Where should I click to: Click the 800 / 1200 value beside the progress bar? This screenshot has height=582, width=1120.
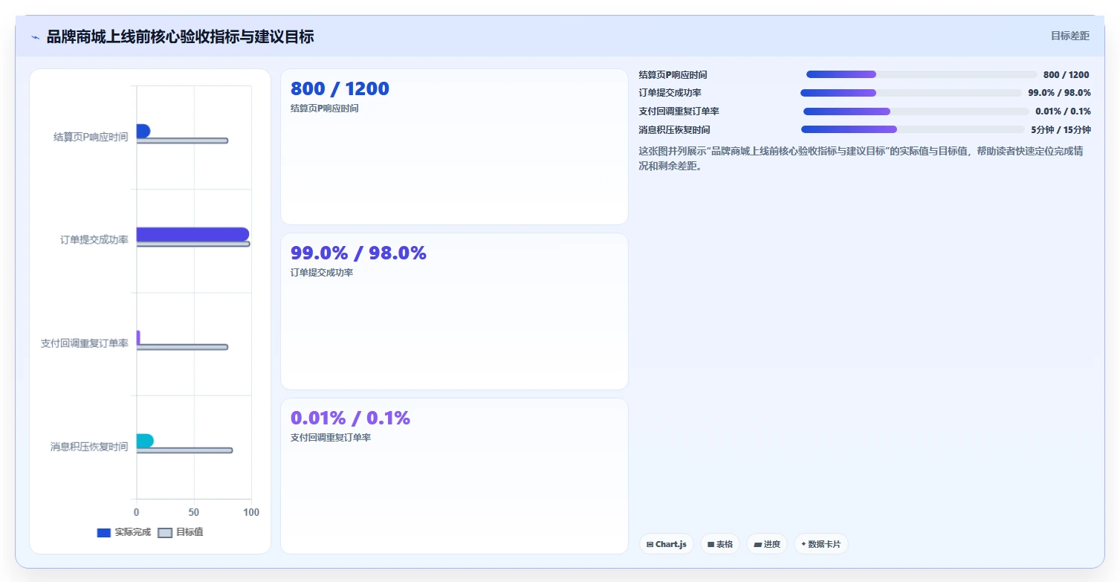tap(1066, 75)
